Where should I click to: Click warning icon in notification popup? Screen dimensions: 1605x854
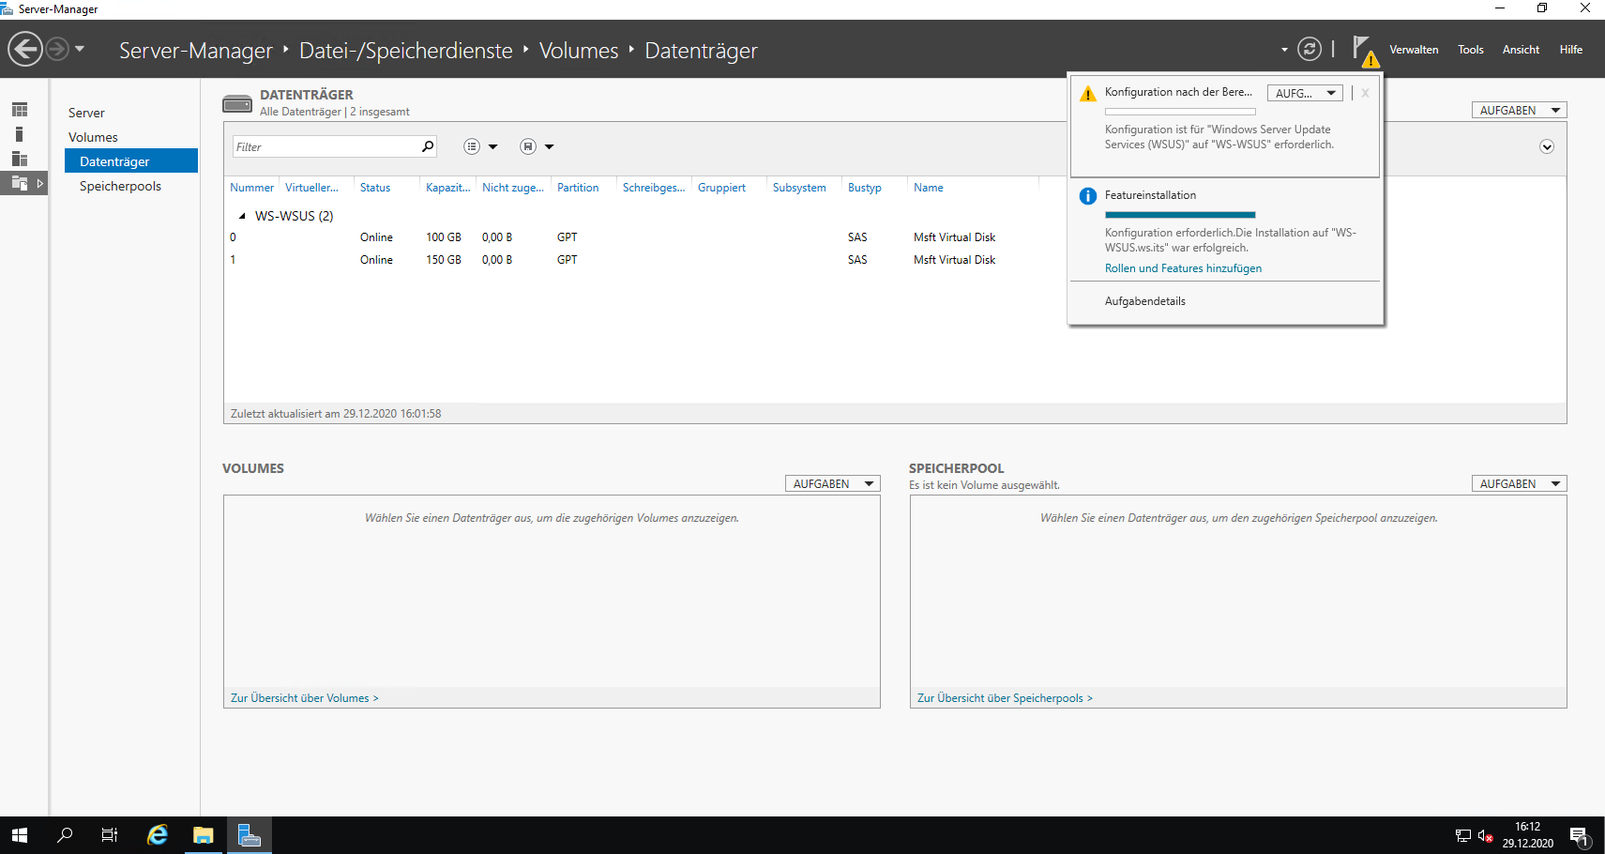tap(1088, 94)
